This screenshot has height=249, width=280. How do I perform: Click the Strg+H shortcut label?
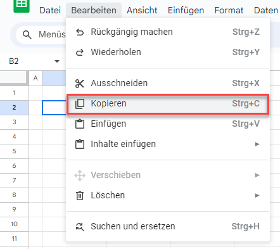(x=246, y=226)
